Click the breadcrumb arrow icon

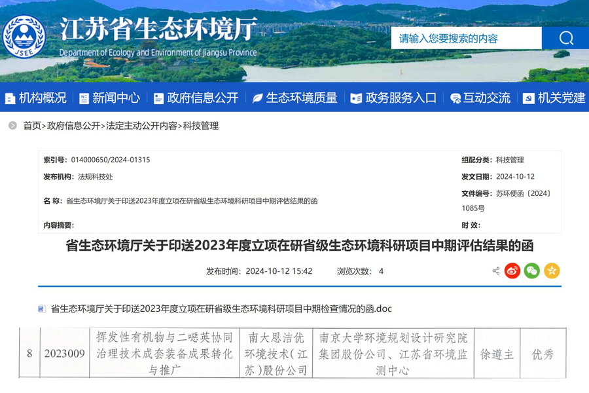(13, 126)
